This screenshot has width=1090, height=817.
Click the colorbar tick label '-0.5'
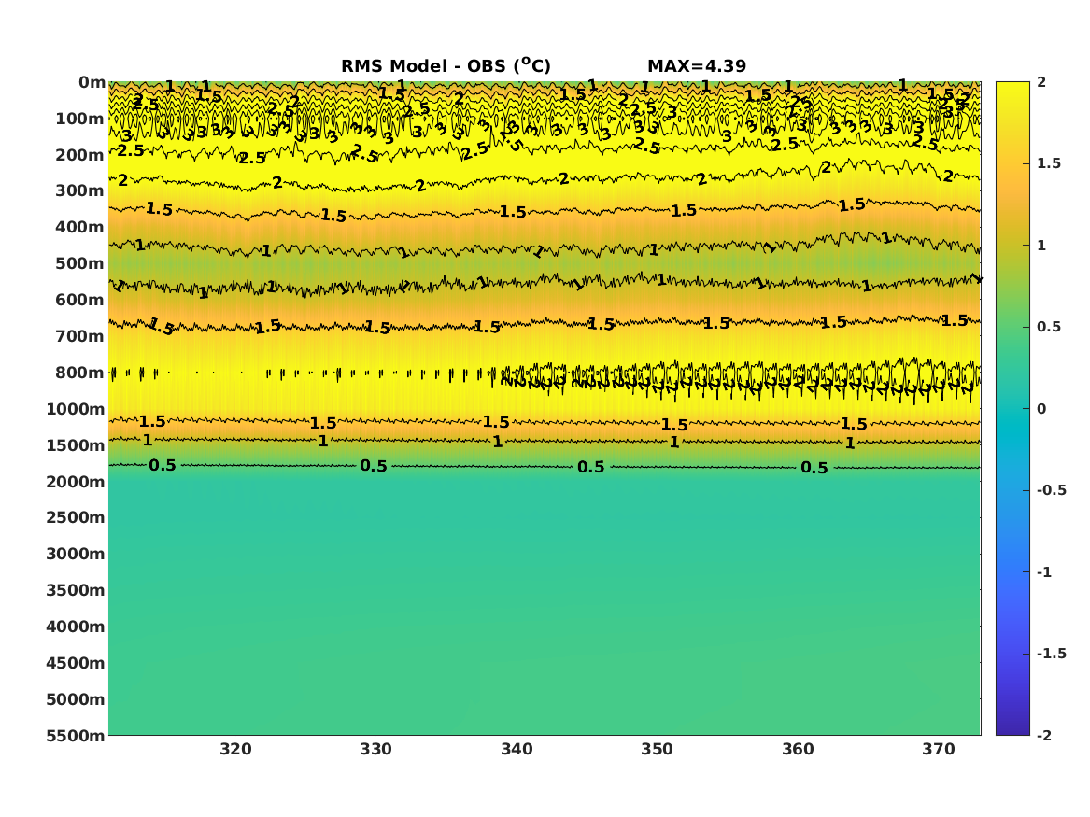(1051, 490)
